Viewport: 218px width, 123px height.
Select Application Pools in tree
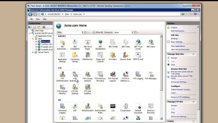pyautogui.click(x=45, y=36)
